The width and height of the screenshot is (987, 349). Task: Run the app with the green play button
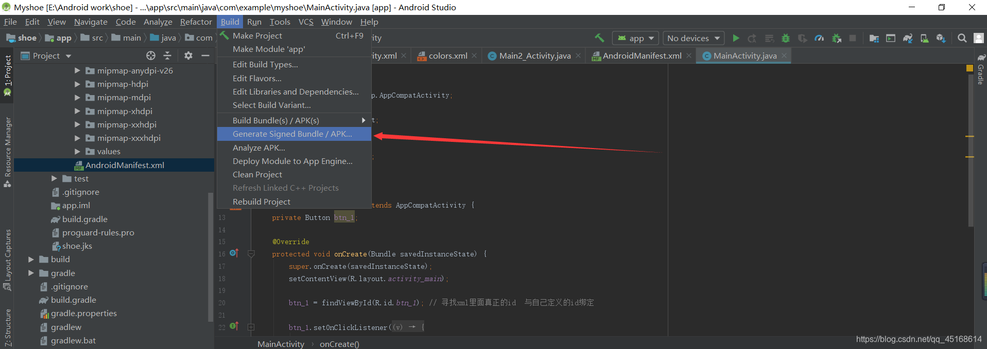click(x=736, y=38)
